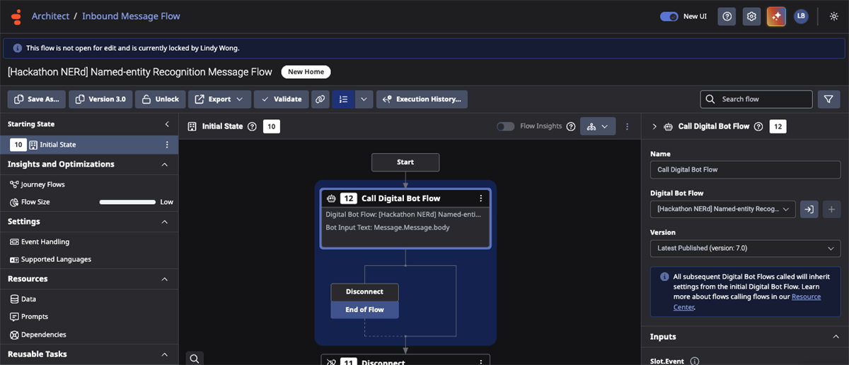Open the Version dropdown Latest Published
Screen dimensions: 849x365
pos(745,249)
